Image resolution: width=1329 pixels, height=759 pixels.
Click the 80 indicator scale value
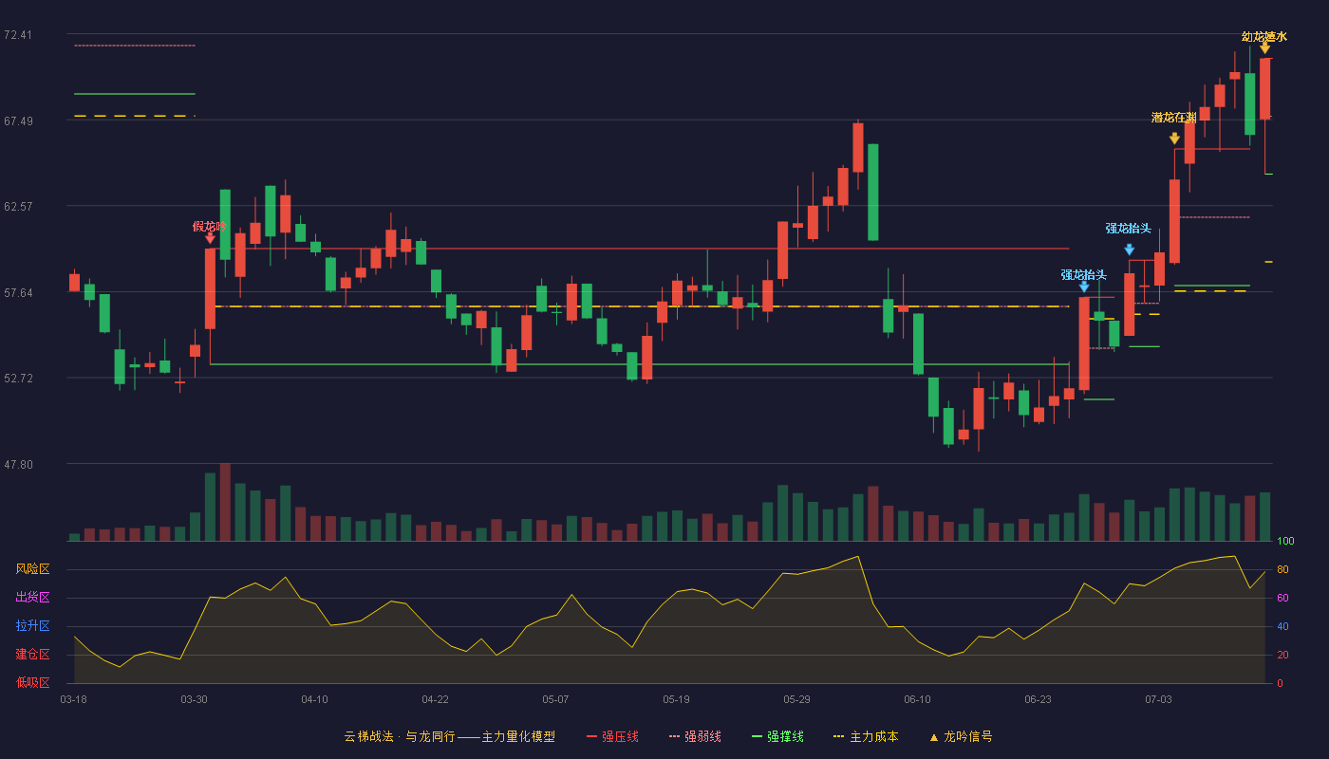coord(1282,569)
